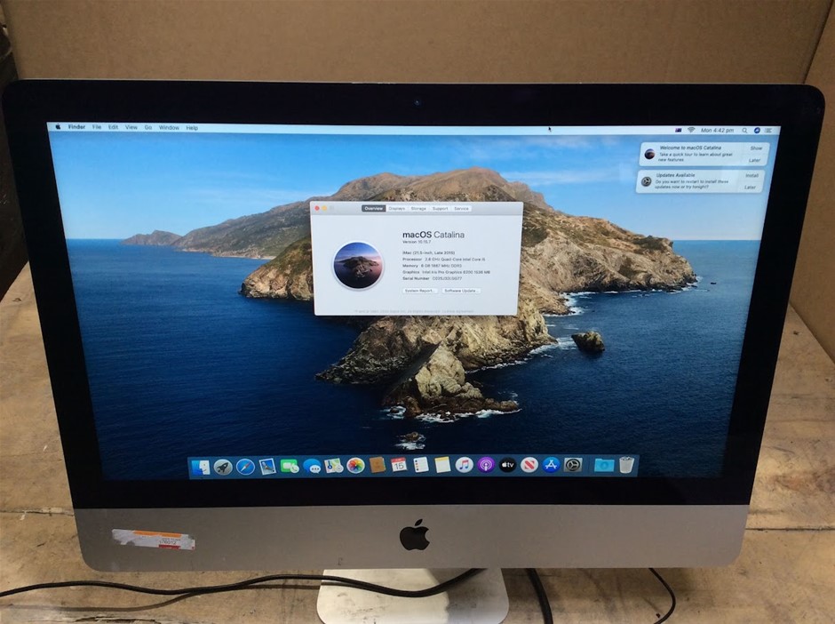
Task: Open System Preferences gear in Dock
Action: 572,465
